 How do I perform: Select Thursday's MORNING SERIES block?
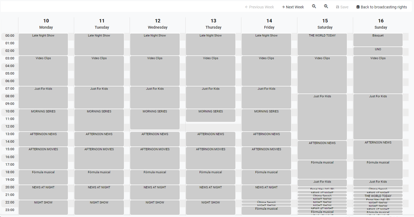click(x=211, y=115)
